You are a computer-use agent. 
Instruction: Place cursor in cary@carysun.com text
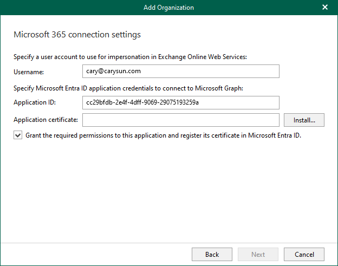(113, 72)
